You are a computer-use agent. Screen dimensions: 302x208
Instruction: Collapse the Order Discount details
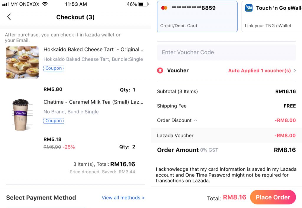196,120
